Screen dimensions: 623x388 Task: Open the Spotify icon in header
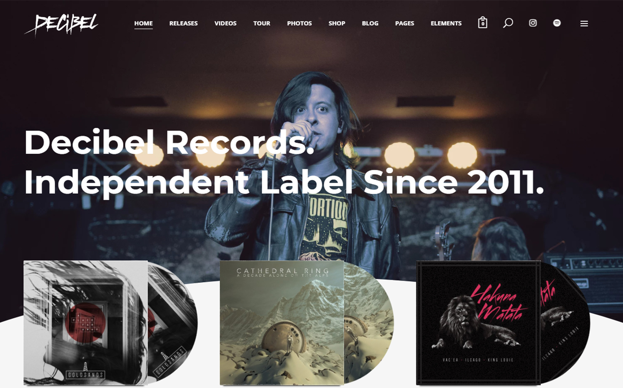tap(557, 23)
